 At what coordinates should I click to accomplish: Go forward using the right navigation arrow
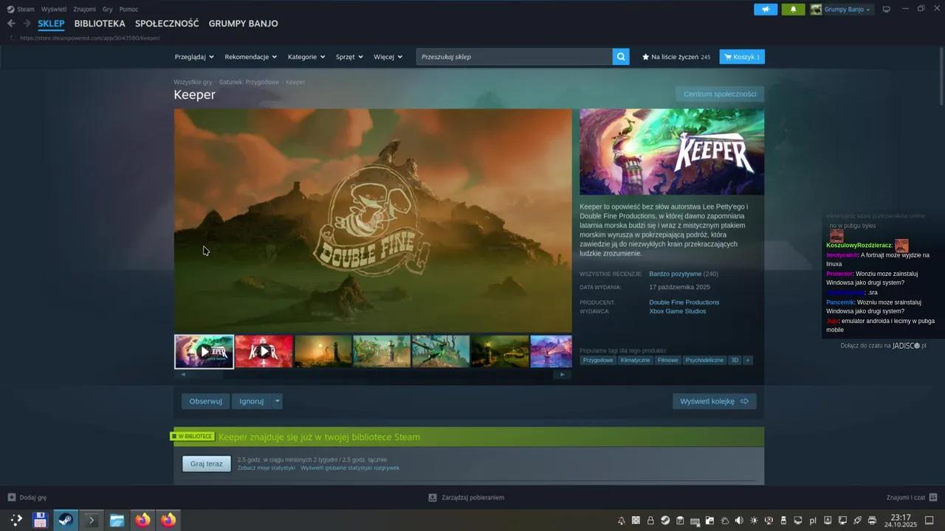[x=27, y=24]
